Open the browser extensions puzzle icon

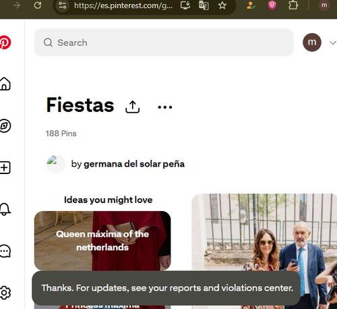(x=293, y=5)
